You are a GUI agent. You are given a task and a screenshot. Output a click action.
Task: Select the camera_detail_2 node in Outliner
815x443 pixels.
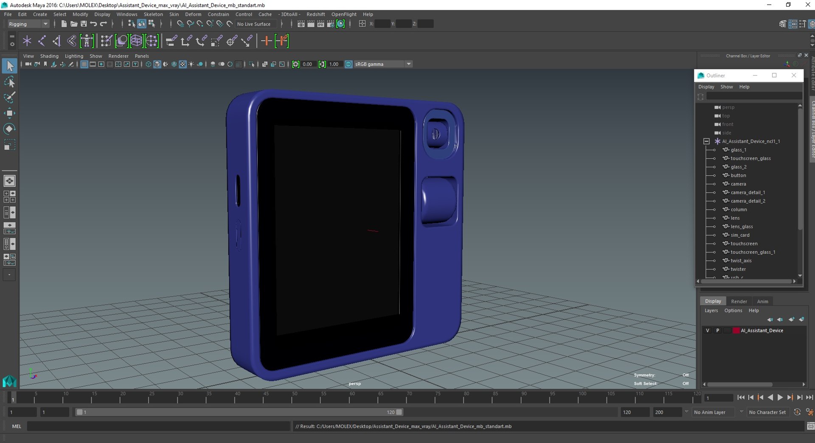coord(748,201)
